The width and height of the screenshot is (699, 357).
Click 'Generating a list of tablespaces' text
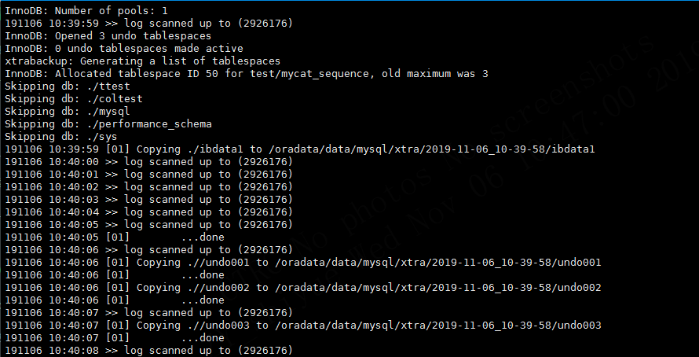180,61
